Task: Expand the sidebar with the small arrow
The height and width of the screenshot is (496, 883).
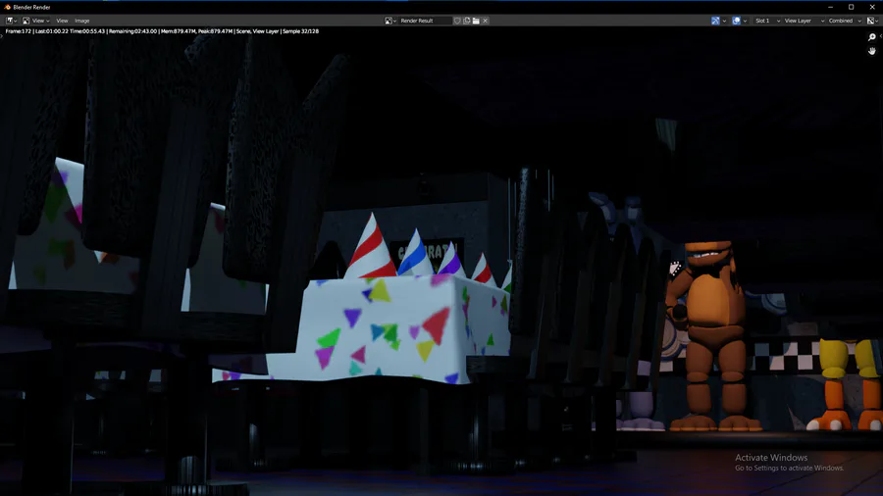Action: pos(881,36)
